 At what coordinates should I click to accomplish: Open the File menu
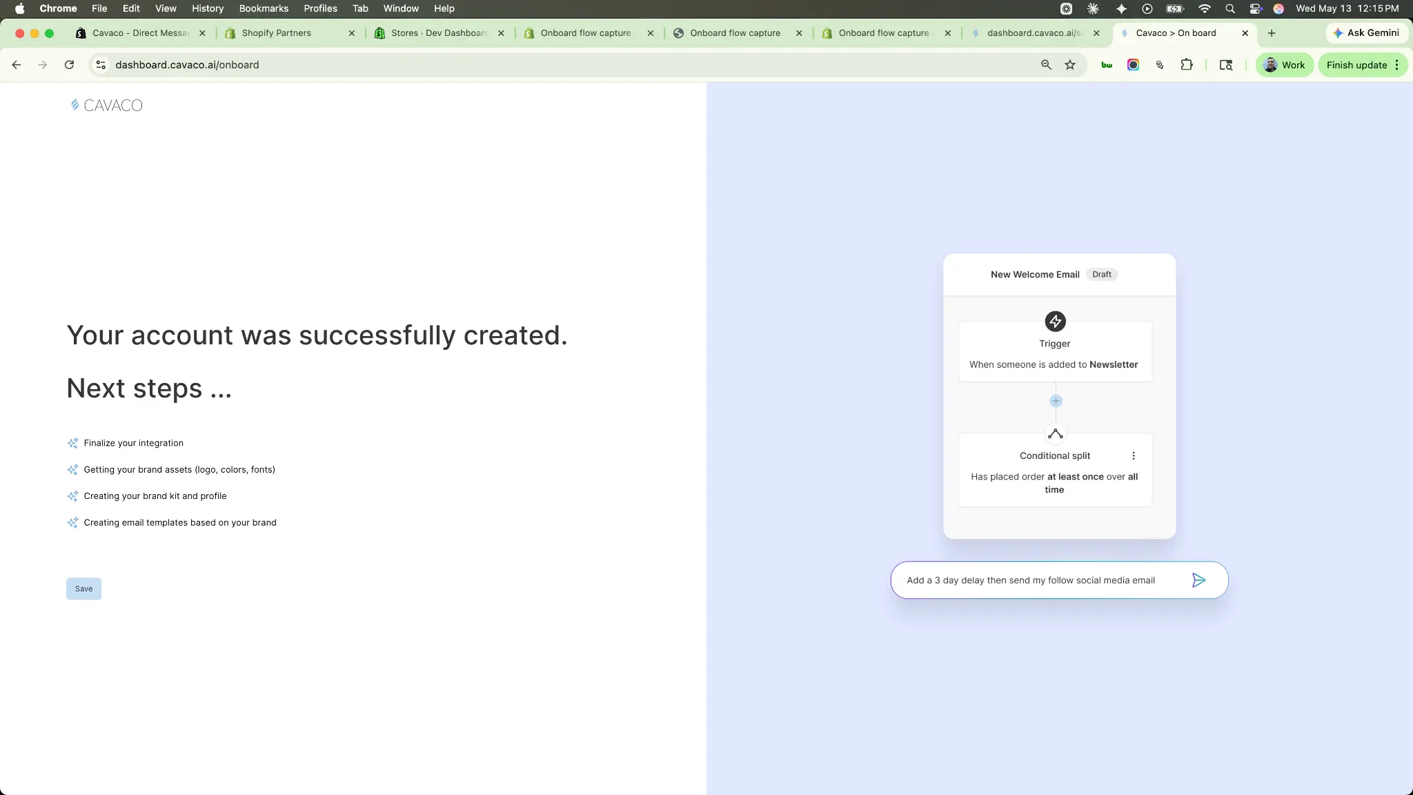99,8
